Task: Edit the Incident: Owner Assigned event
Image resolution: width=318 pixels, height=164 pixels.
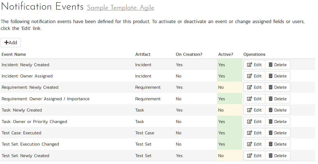Action: 254,76
